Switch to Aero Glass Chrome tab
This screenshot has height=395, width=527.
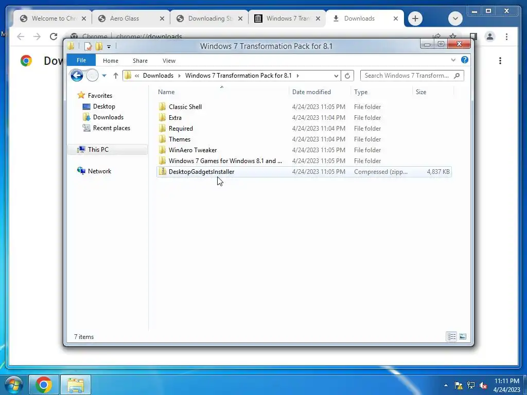131,19
